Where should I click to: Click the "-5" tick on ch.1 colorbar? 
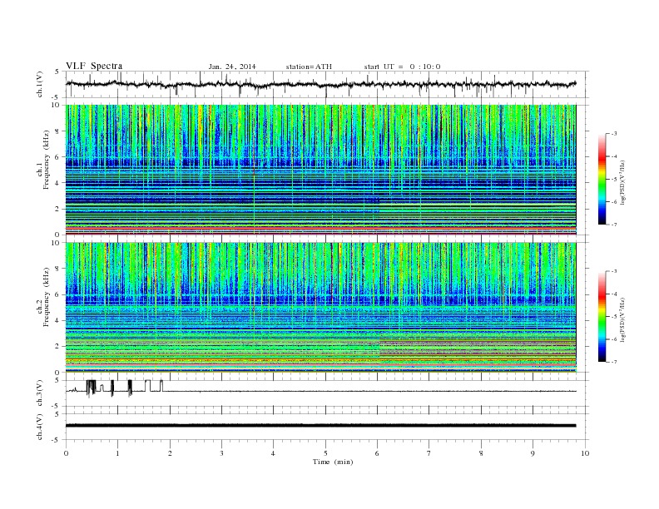click(x=614, y=179)
